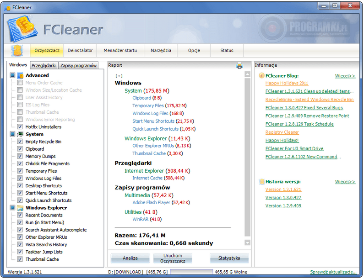
Task: Open the Version 1.3.1.621 link
Action: point(283,190)
